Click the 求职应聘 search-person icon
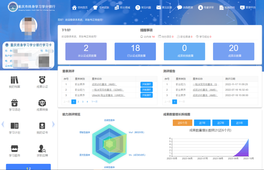 pos(42,148)
